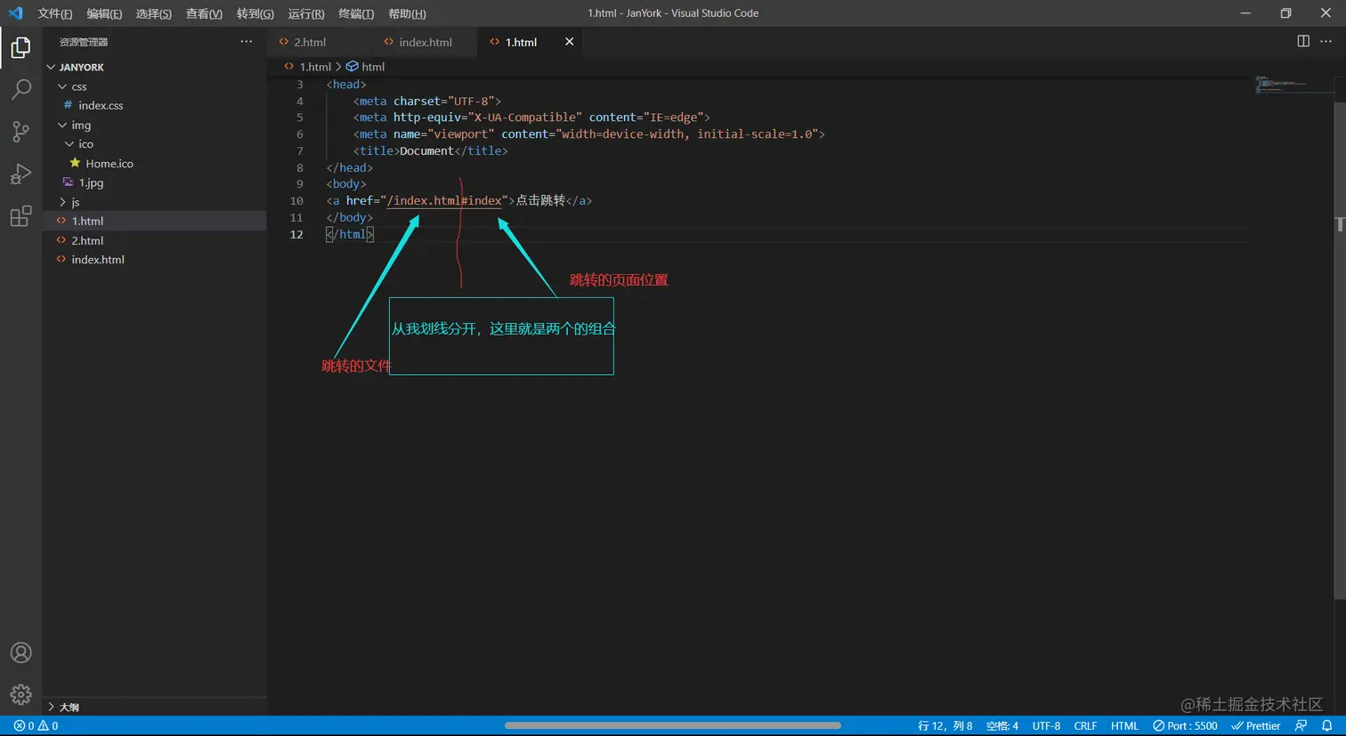Change file encoding UTF-8
1346x736 pixels.
[1046, 726]
